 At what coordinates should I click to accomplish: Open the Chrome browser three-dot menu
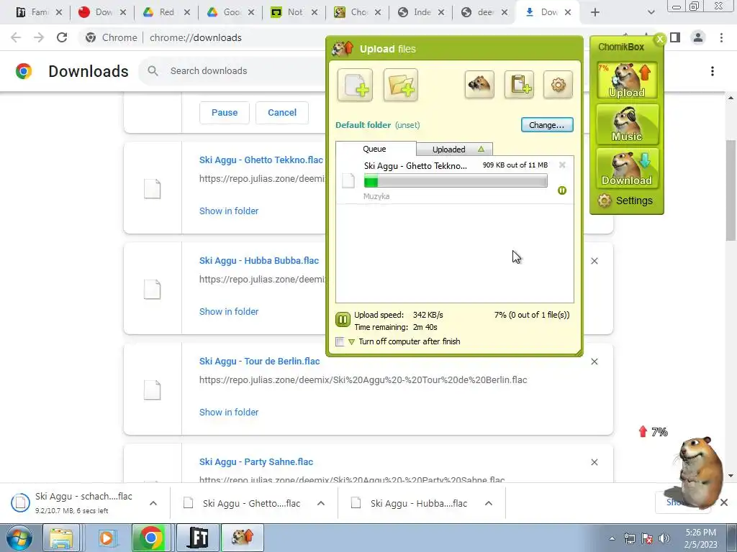pos(721,37)
